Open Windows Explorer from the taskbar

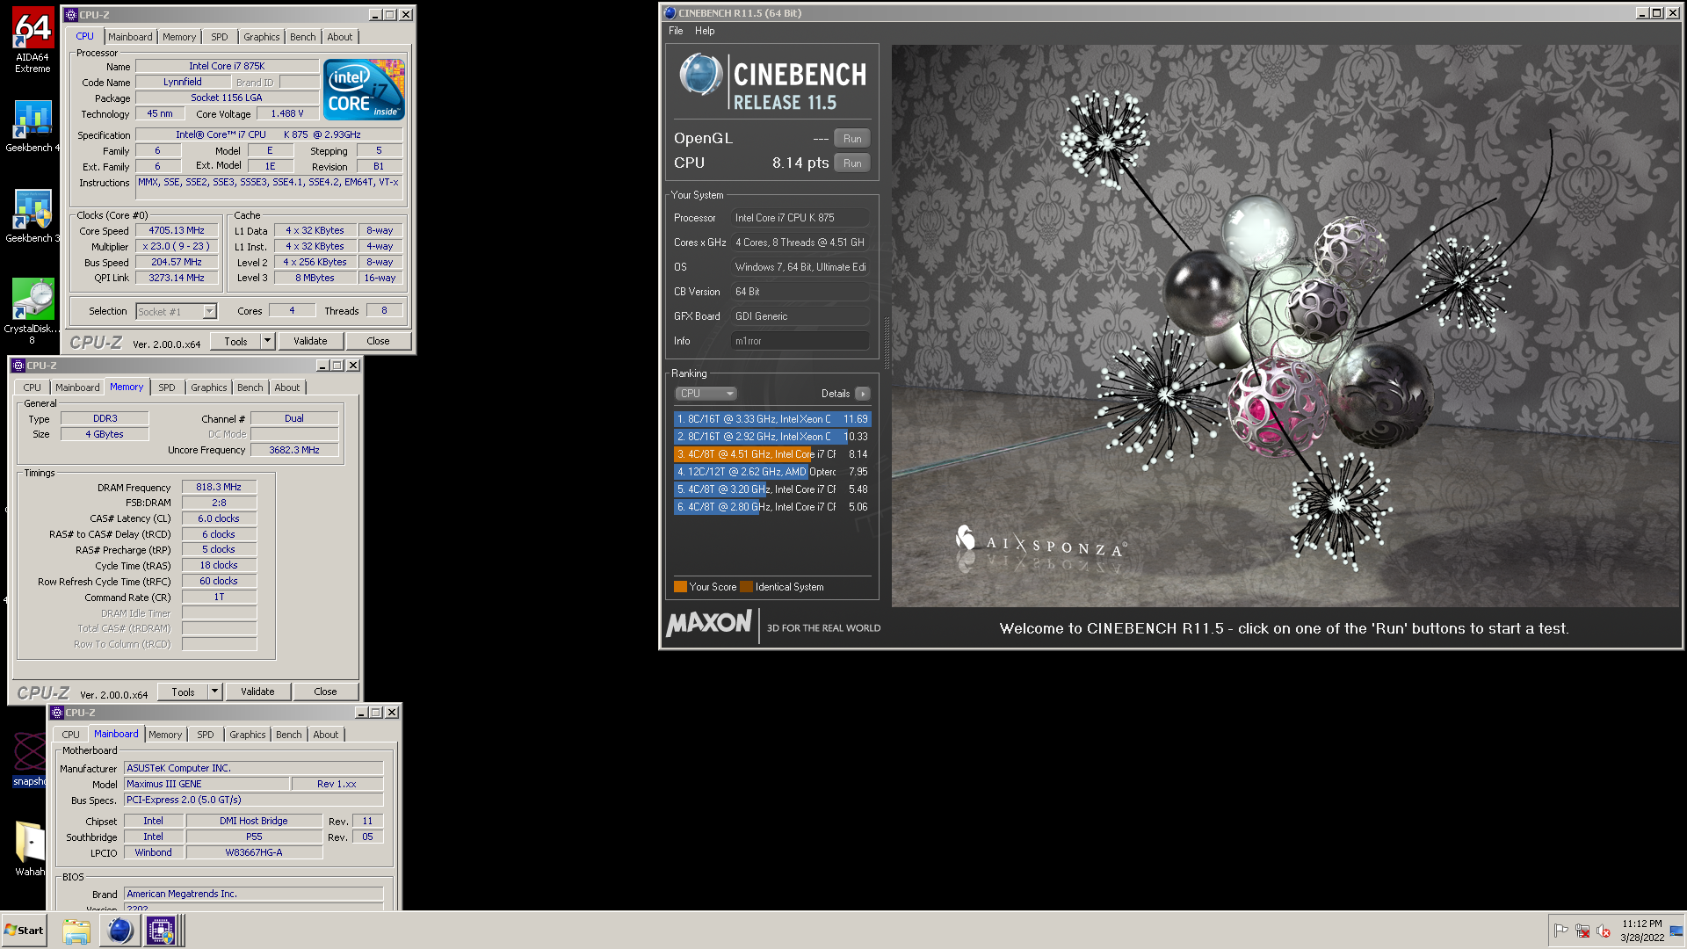click(76, 931)
